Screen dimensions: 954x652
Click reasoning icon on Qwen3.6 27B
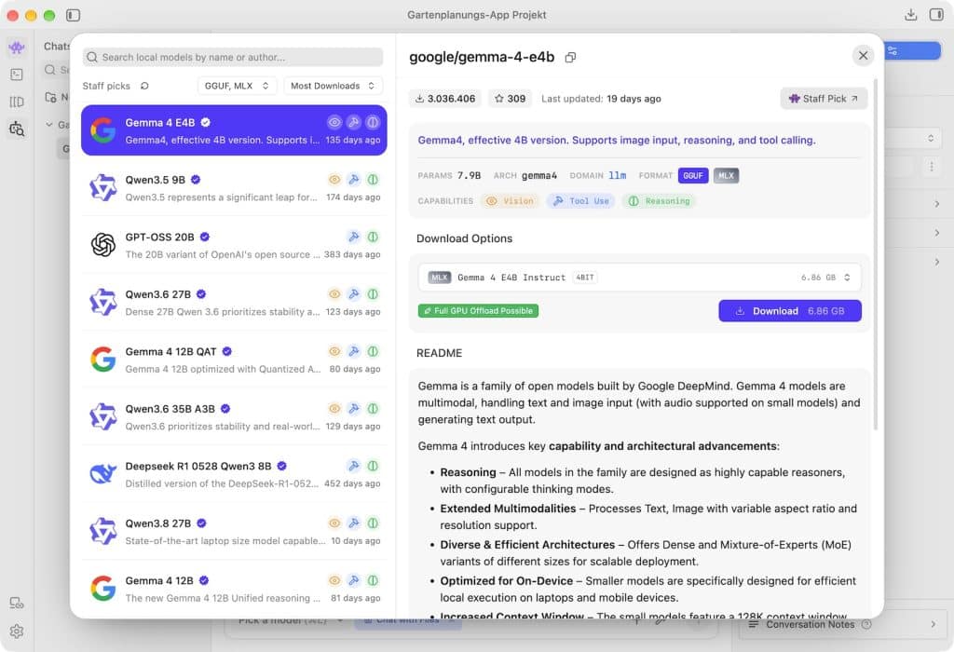(373, 293)
